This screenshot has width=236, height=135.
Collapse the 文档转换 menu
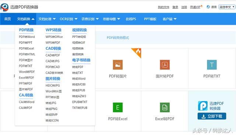[x=26, y=19]
